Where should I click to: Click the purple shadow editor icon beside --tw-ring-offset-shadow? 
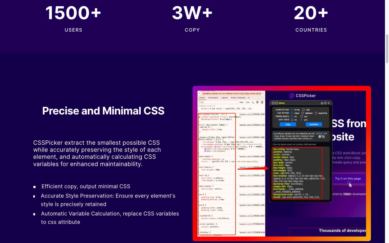coord(216,147)
